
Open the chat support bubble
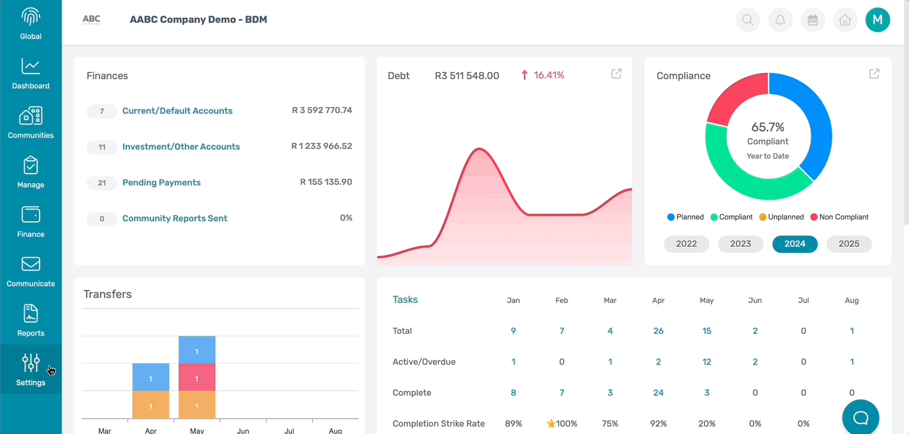coord(861,418)
